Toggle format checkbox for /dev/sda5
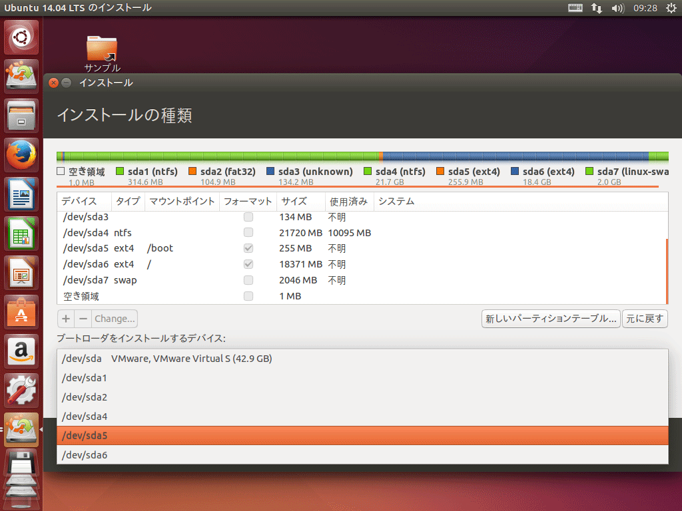This screenshot has height=511, width=682. point(248,248)
